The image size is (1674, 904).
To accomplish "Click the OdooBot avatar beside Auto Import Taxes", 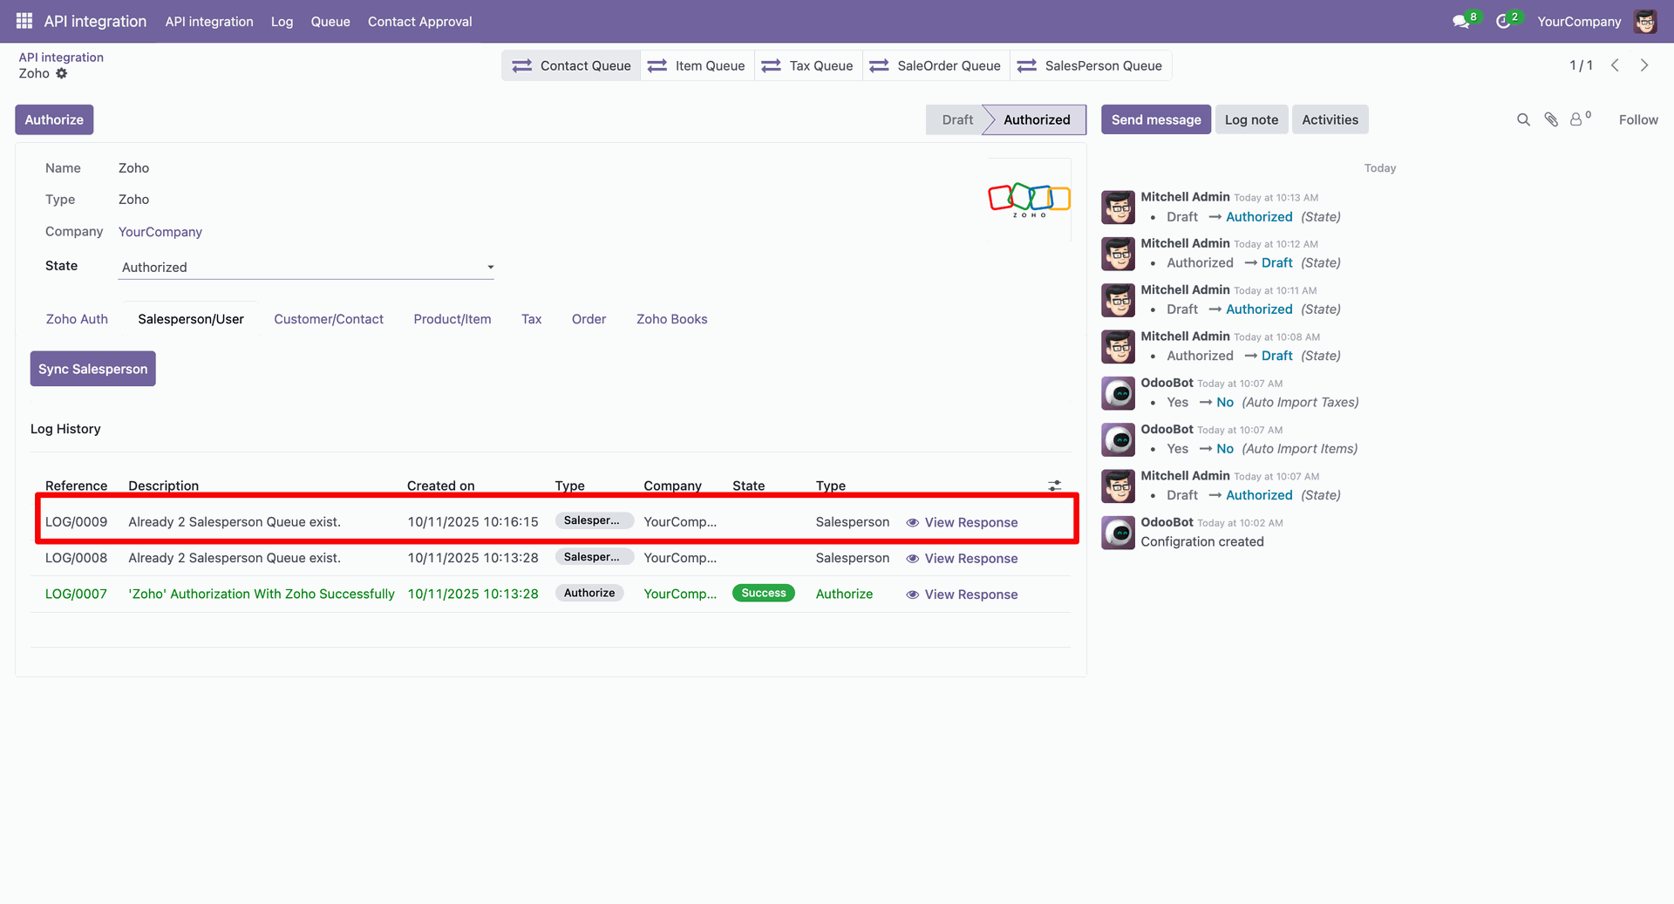I will click(x=1118, y=393).
